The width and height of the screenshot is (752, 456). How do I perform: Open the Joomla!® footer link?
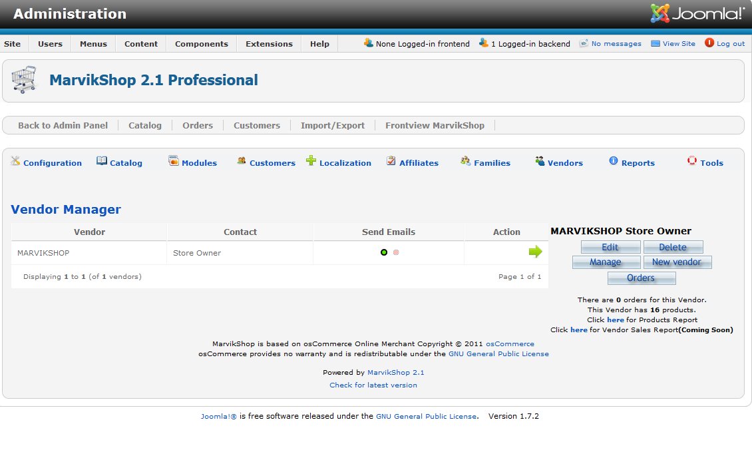click(219, 416)
